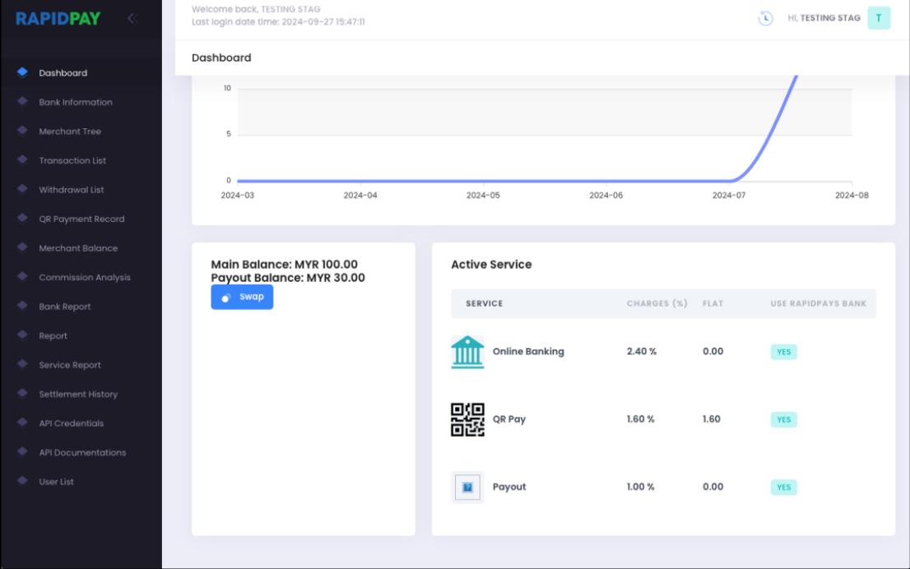The width and height of the screenshot is (910, 569).
Task: Click the YES badge for Online Banking
Action: click(783, 352)
